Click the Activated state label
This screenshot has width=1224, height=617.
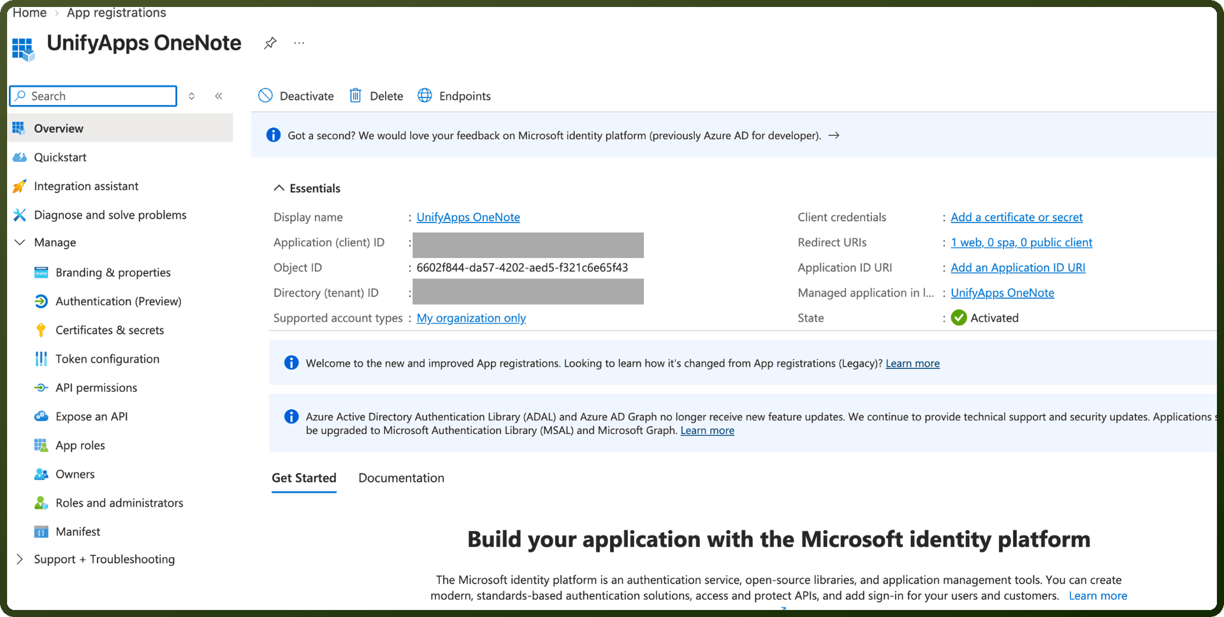pos(994,318)
